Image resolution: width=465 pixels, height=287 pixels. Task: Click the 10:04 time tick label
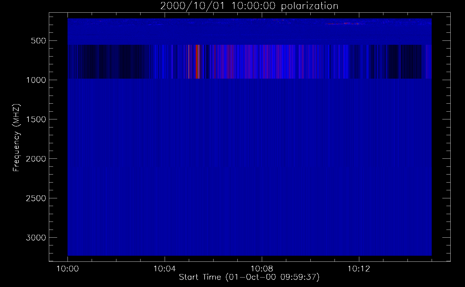(165, 269)
